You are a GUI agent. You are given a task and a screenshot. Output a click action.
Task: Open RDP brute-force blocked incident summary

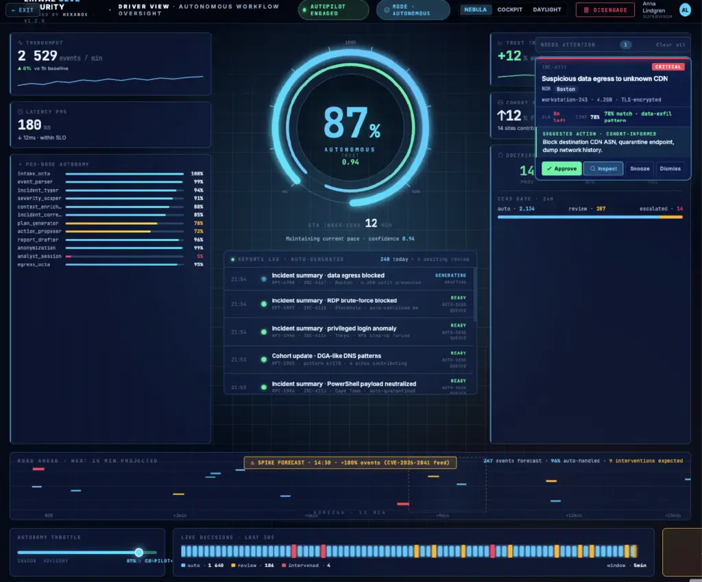(349, 304)
